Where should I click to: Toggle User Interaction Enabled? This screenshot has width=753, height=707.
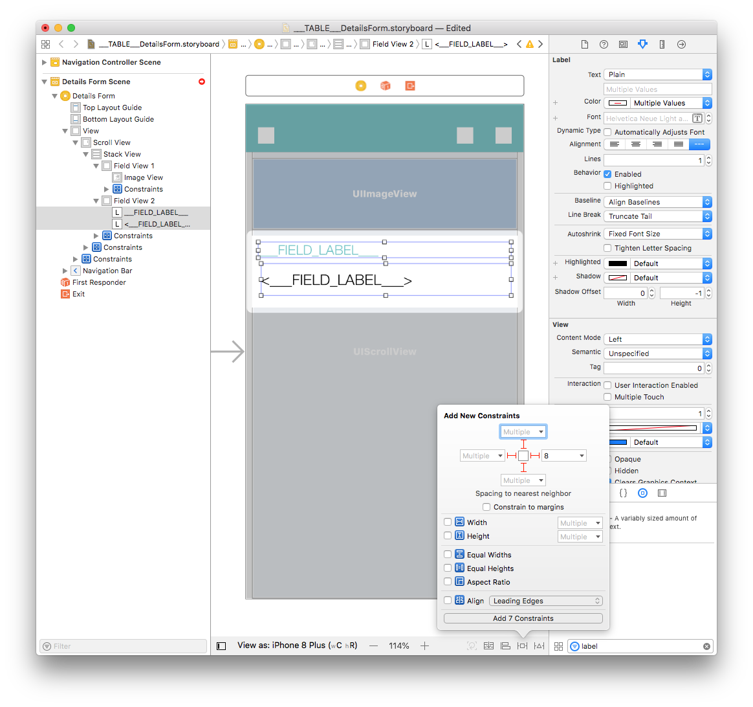pos(607,385)
